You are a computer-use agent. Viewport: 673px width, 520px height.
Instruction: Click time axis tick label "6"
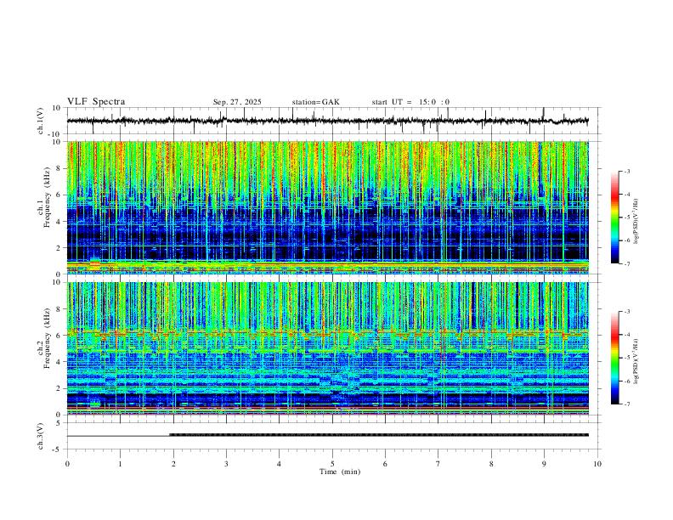point(386,464)
